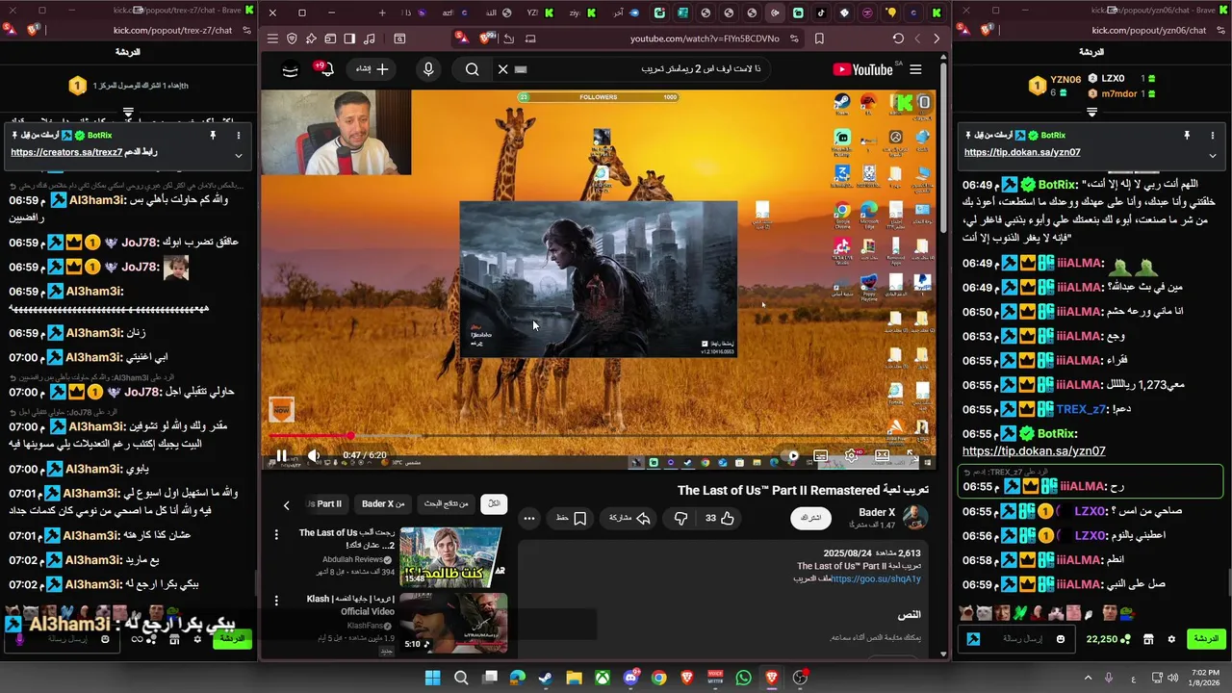Click the YouTube logo
This screenshot has height=693, width=1232.
tap(863, 69)
